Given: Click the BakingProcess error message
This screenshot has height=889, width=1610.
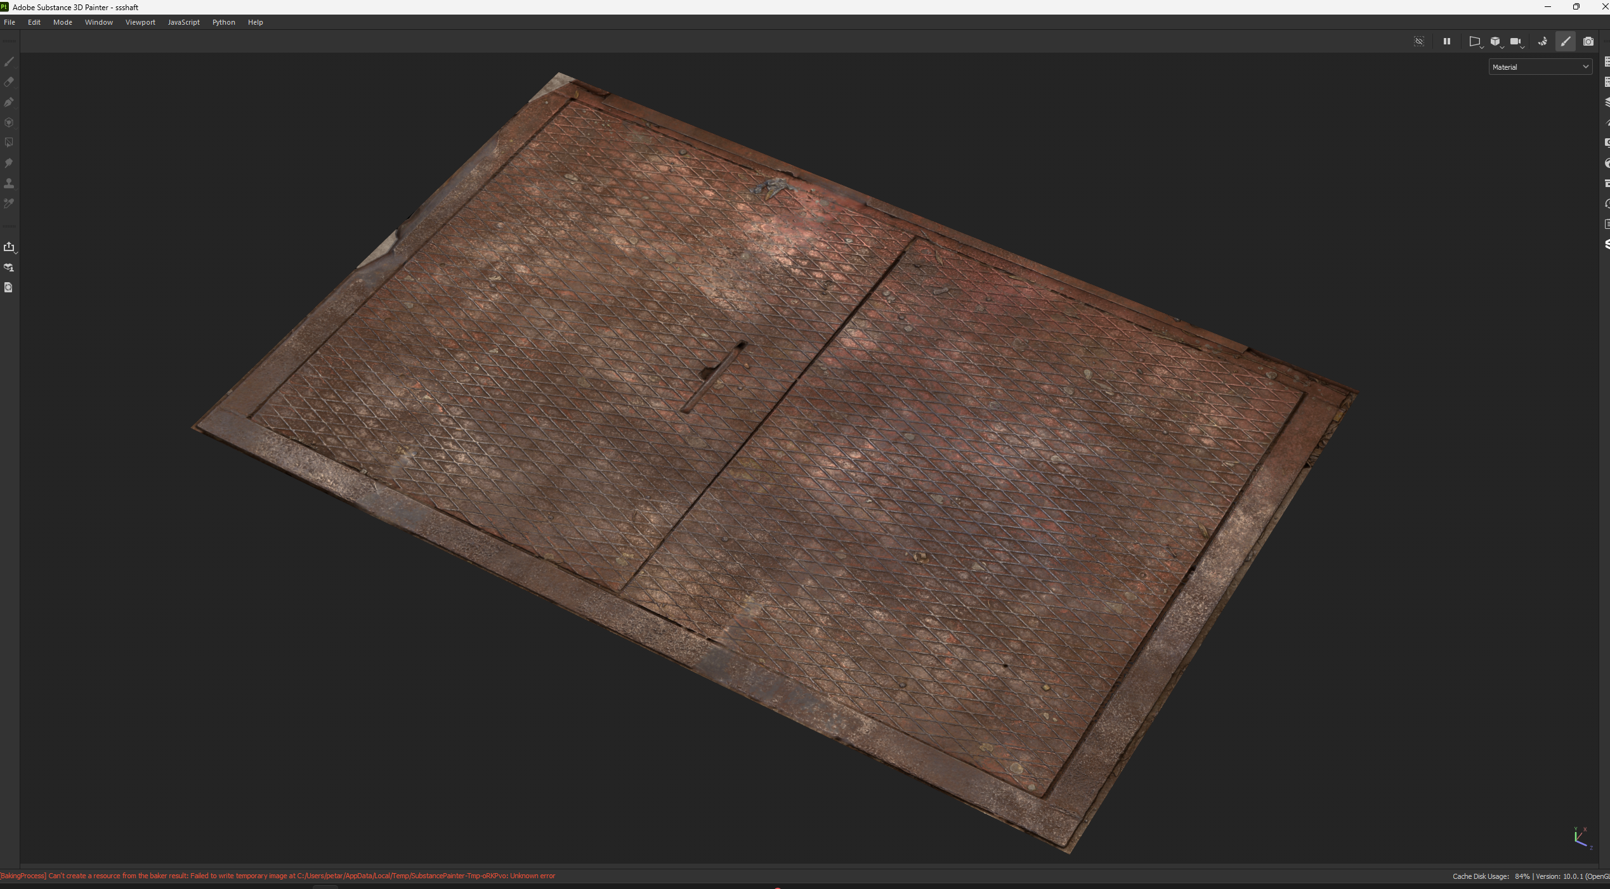Looking at the screenshot, I should pos(277,876).
